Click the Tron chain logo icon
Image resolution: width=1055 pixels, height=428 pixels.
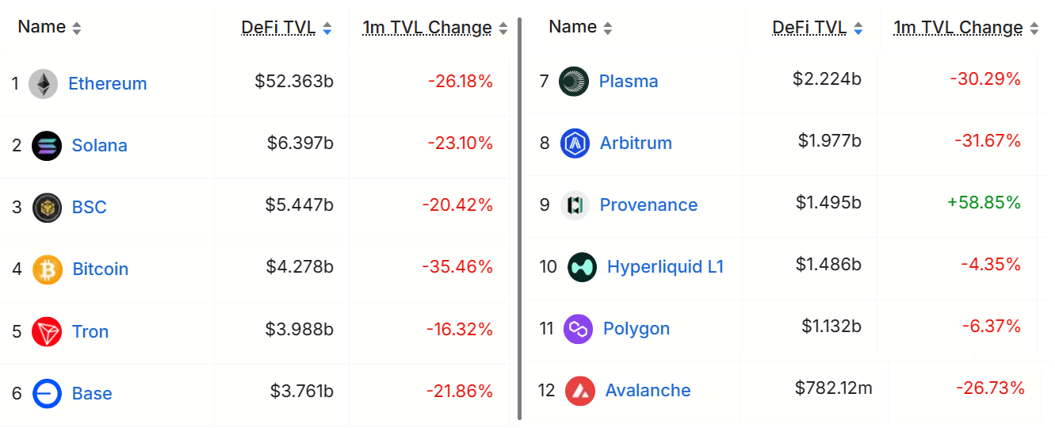tap(47, 331)
